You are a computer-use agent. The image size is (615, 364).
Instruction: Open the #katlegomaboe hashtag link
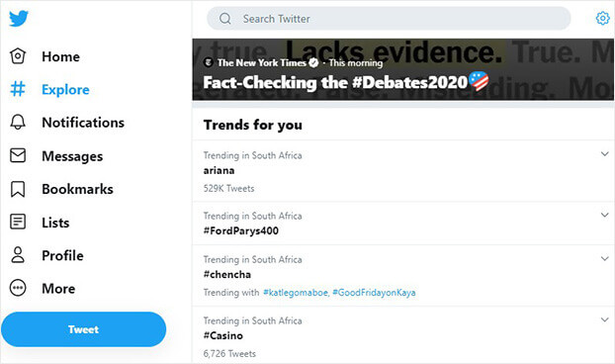coord(296,293)
